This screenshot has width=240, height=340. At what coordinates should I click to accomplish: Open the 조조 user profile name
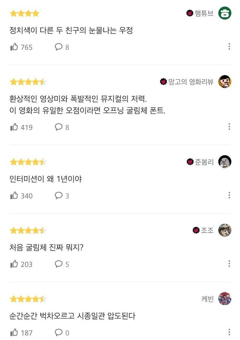(x=207, y=230)
